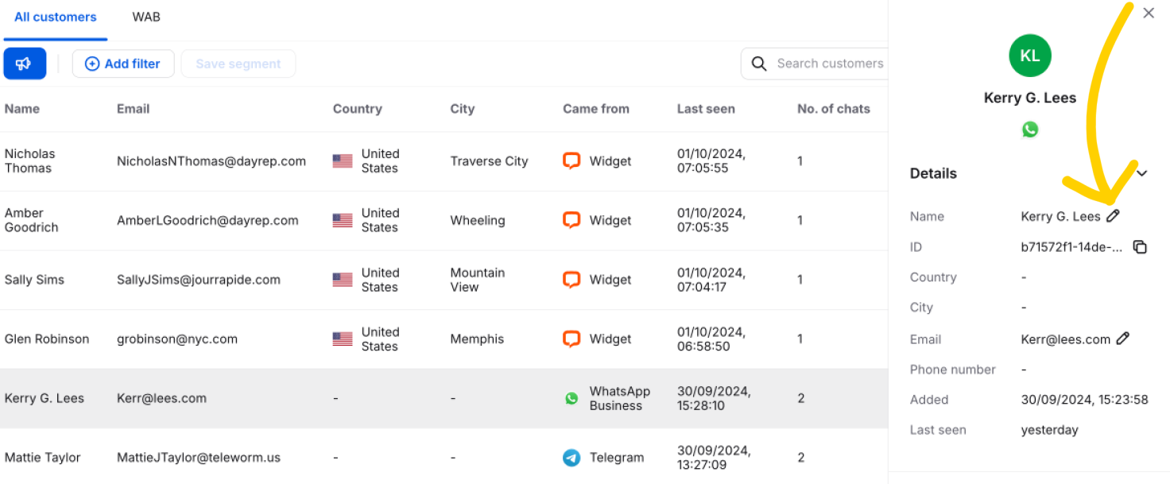Open the Add filter dropdown
The height and width of the screenshot is (484, 1170).
click(123, 64)
